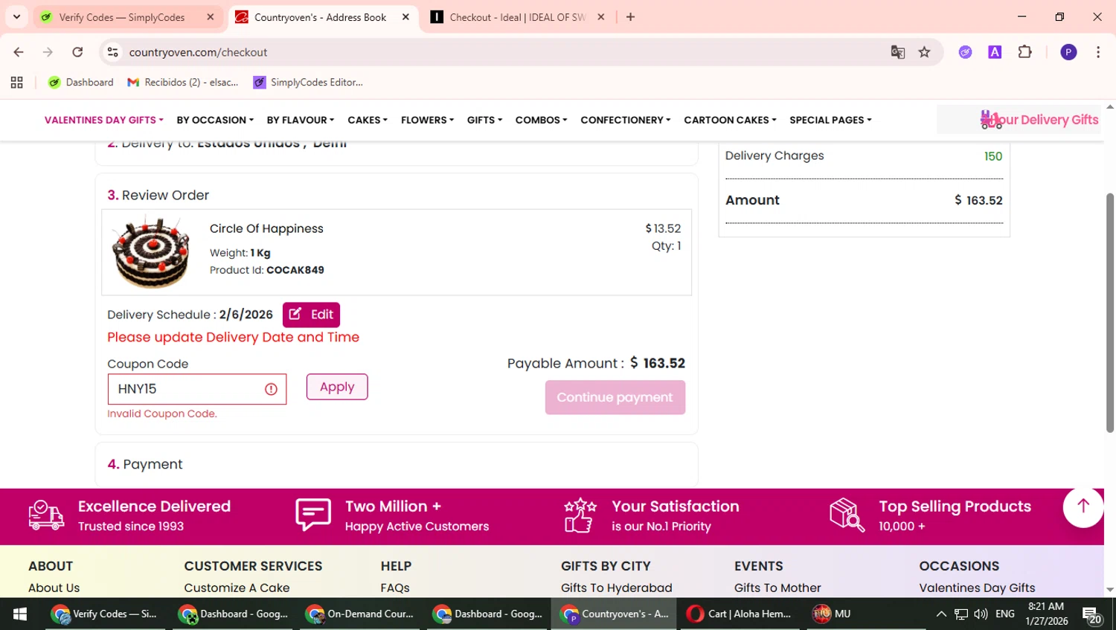Image resolution: width=1116 pixels, height=630 pixels.
Task: Click the address bar URL
Action: [x=198, y=52]
